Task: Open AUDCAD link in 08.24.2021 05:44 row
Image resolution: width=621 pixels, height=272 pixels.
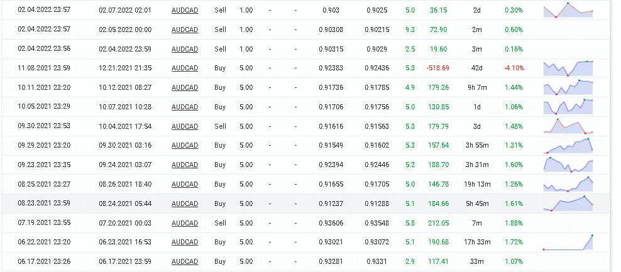Action: (185, 204)
